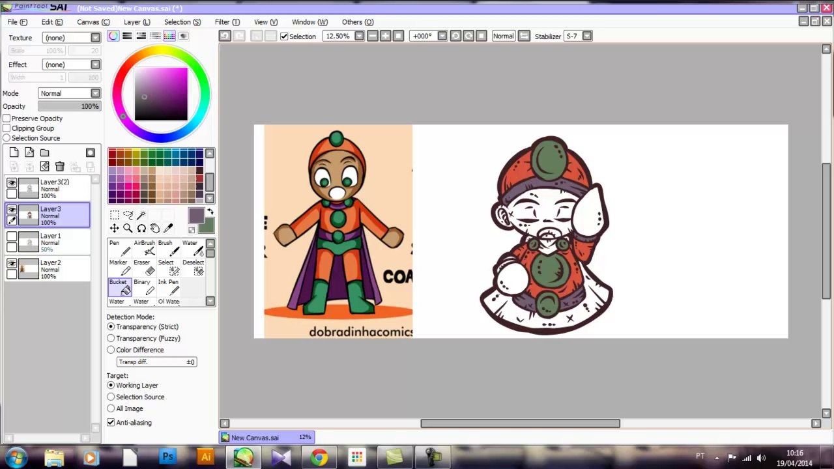
Task: Pick the magic wand tool
Action: point(141,215)
